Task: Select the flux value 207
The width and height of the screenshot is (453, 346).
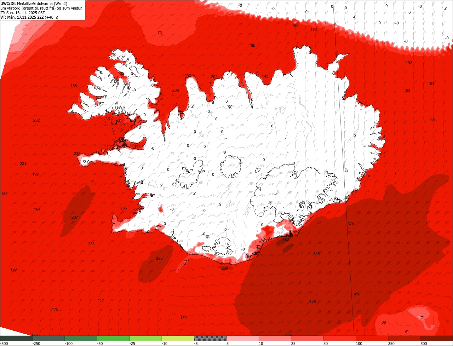Action: click(x=188, y=76)
